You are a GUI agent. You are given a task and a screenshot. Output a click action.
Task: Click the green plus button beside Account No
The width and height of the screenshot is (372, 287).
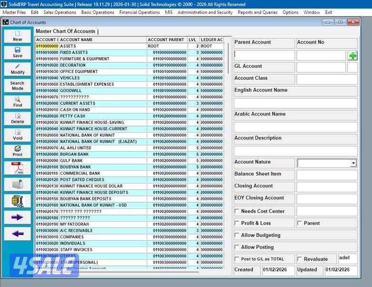pos(352,56)
